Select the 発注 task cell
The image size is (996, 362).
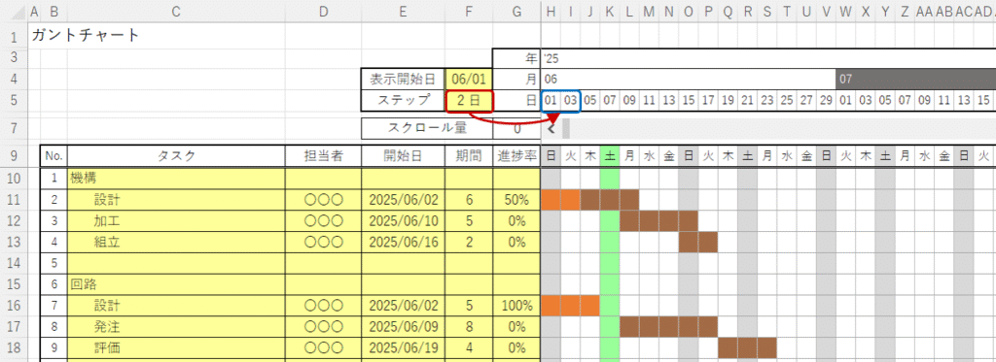pyautogui.click(x=176, y=327)
